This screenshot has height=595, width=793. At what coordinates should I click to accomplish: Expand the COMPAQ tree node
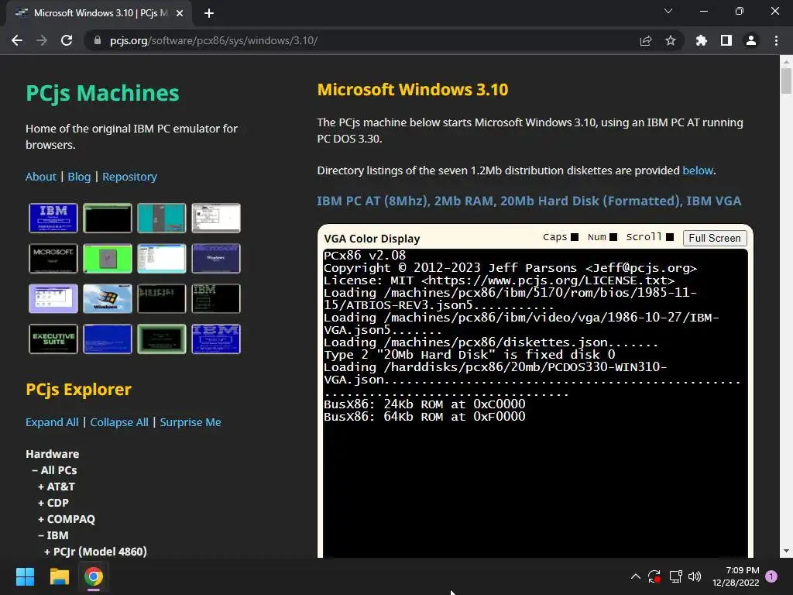pyautogui.click(x=67, y=519)
